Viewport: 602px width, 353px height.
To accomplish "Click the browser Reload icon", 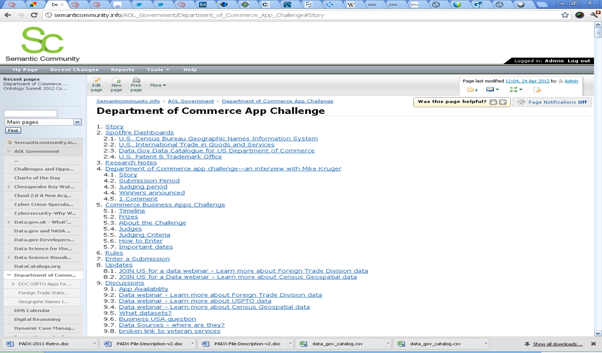I will [x=34, y=15].
